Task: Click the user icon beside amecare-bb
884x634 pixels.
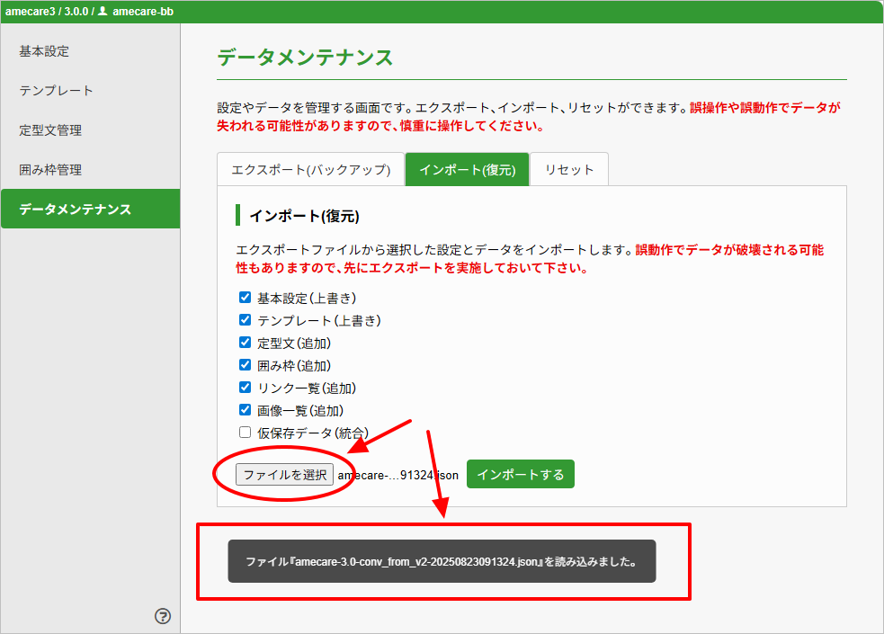Action: click(103, 12)
